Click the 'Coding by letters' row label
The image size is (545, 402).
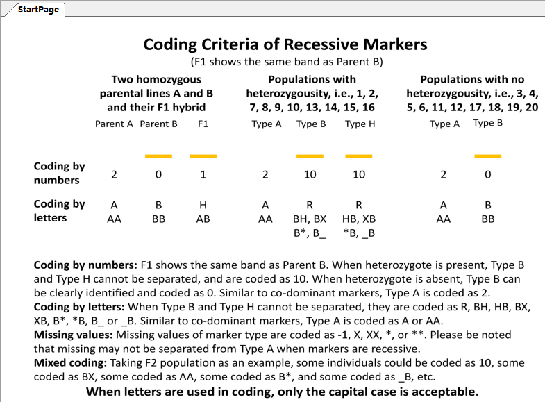click(59, 210)
